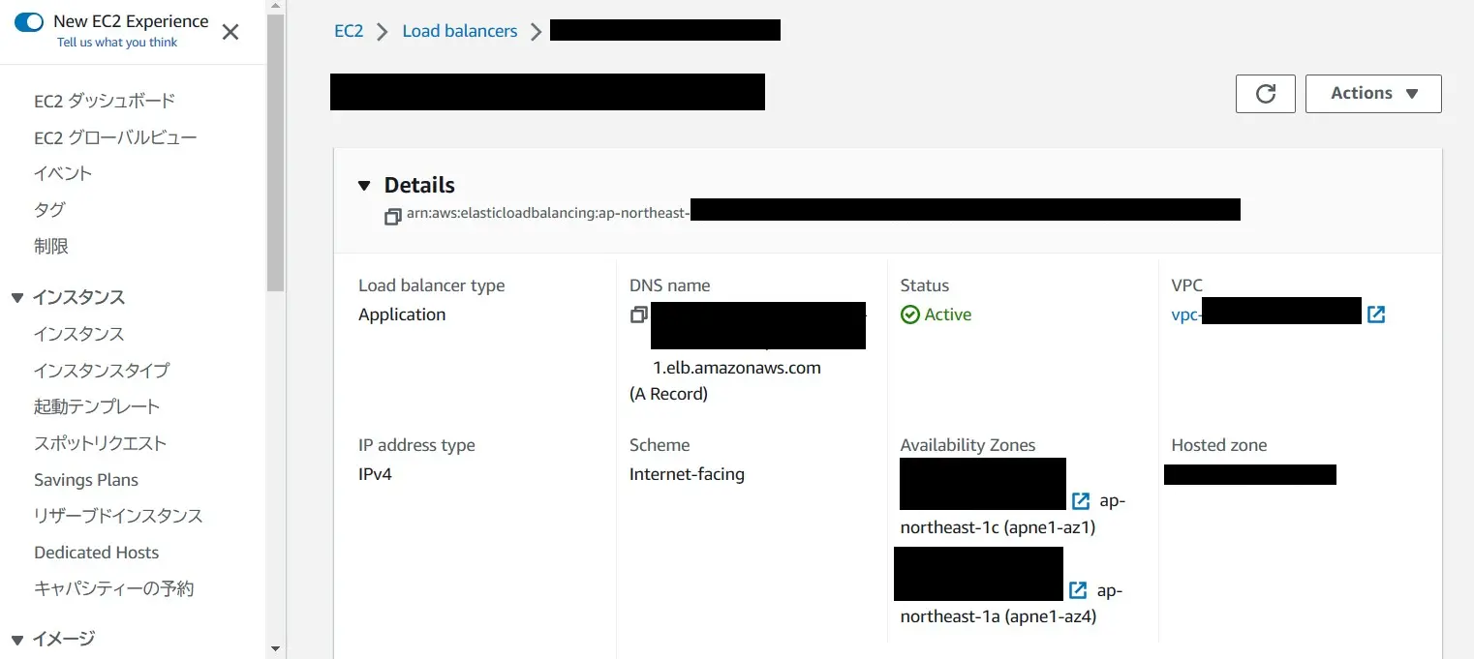This screenshot has height=659, width=1474.
Task: Open EC2 ダッシュボード in sidebar
Action: (x=105, y=101)
